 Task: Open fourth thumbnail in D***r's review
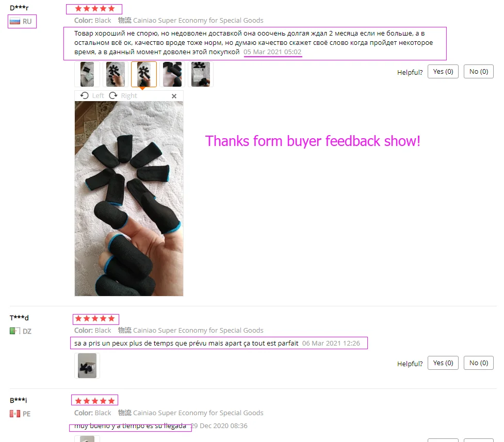[172, 74]
